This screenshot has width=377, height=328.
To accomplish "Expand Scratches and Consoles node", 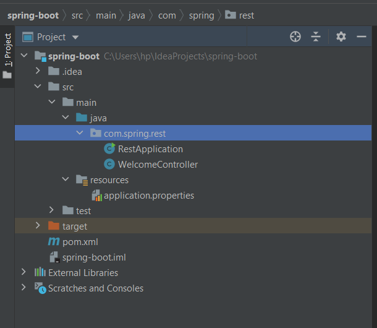I will point(23,287).
